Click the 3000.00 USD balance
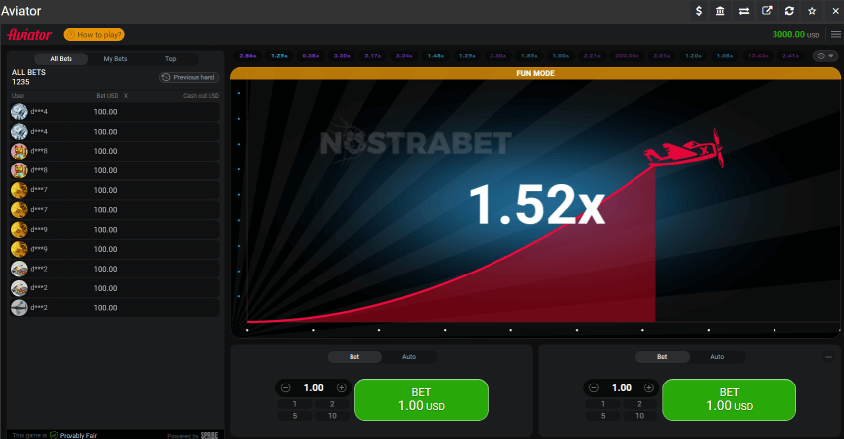Viewport: 844px width, 439px height. [795, 34]
